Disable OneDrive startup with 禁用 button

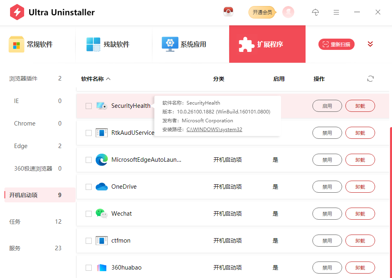coord(327,187)
